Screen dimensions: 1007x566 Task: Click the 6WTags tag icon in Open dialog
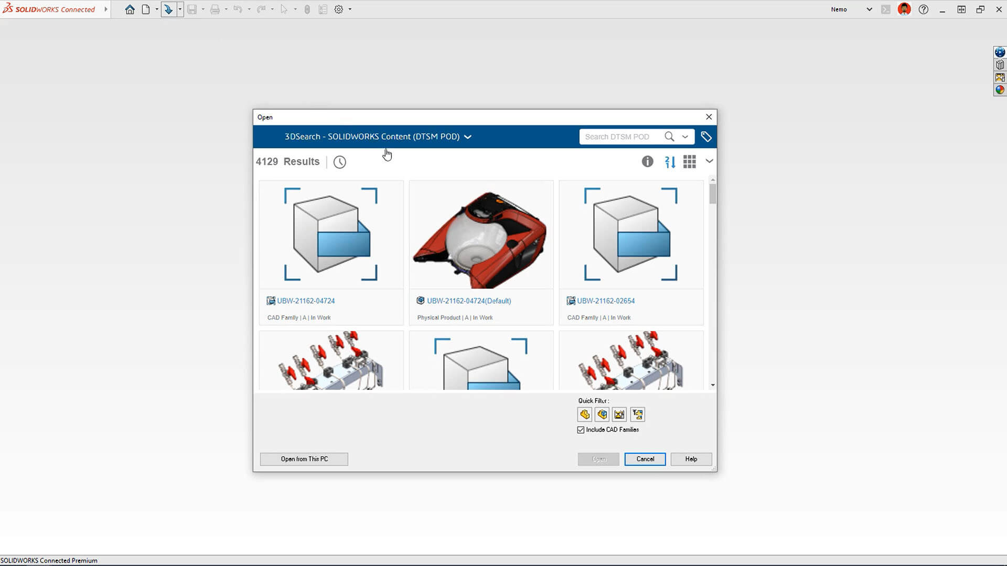[x=706, y=137]
